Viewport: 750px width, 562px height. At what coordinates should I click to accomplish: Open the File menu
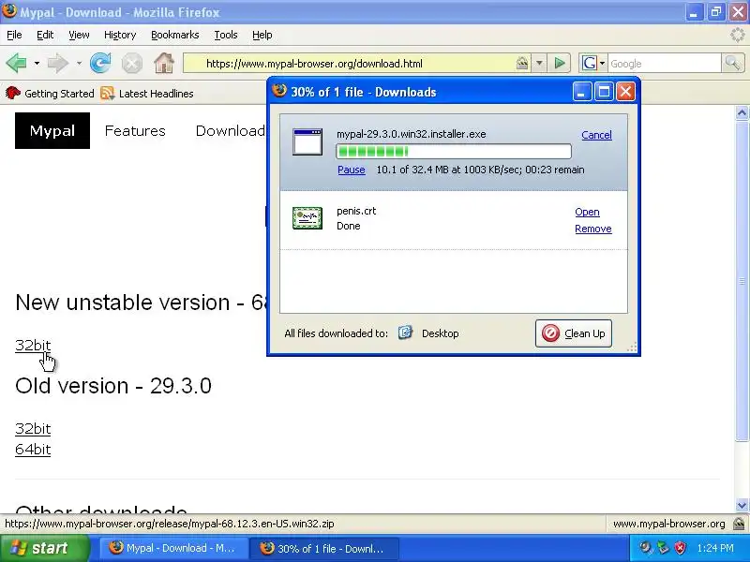(14, 35)
